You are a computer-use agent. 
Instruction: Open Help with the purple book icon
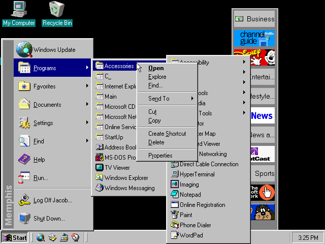(x=52, y=159)
